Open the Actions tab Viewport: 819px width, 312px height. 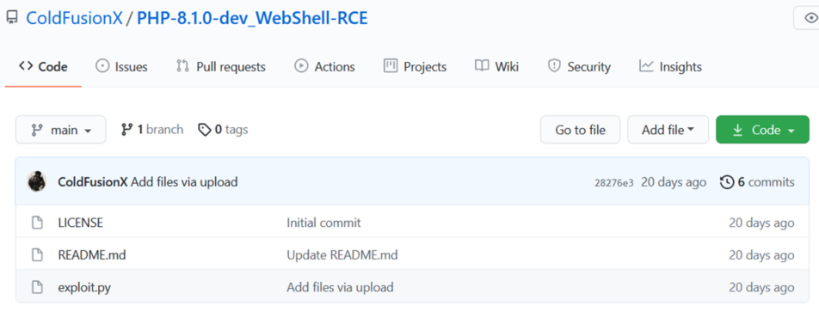(x=325, y=67)
